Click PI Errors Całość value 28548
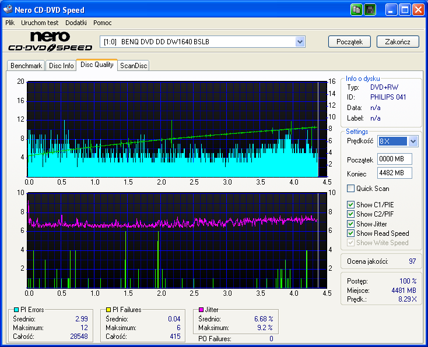Image resolution: width=428 pixels, height=347 pixels. [x=79, y=337]
